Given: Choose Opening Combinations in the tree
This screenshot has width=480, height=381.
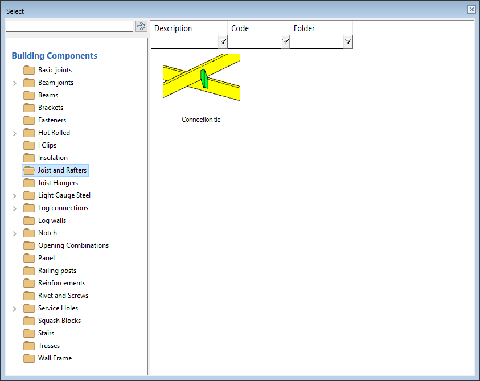Looking at the screenshot, I should [x=73, y=245].
